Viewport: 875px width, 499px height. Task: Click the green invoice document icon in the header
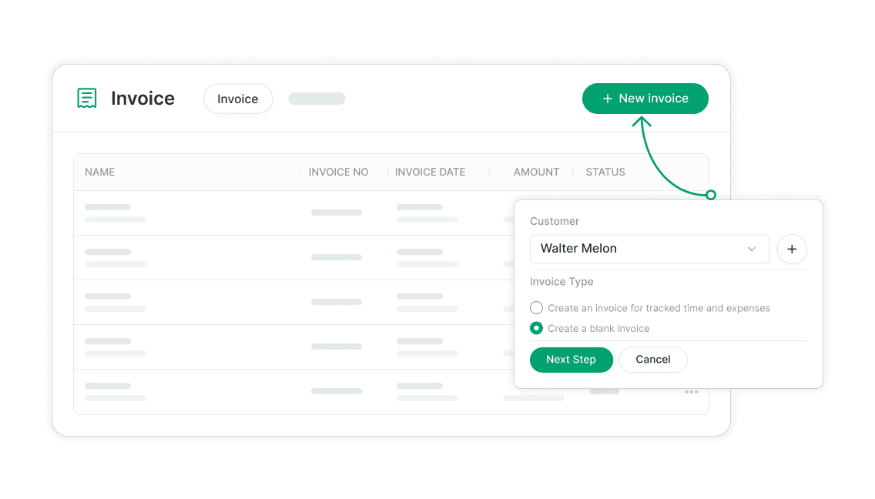(x=86, y=98)
